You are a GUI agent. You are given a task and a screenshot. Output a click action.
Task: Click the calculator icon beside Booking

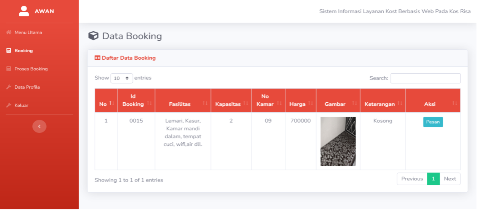click(x=9, y=51)
